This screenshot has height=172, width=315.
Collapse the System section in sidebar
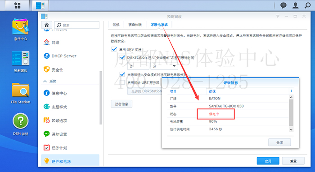coord(45,81)
